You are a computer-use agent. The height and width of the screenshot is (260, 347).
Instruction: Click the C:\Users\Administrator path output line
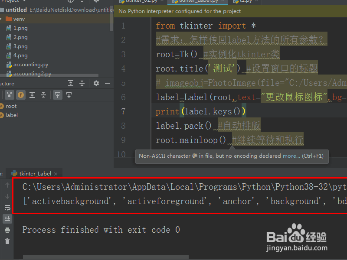[x=185, y=187]
